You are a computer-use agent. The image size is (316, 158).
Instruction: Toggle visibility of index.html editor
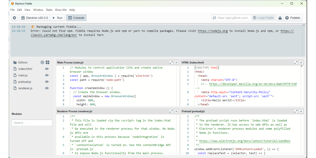[47, 69]
